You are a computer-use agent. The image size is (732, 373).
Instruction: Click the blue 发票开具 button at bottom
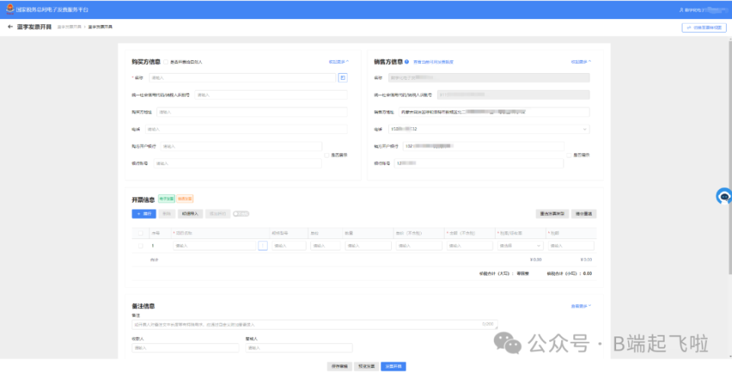(393, 366)
